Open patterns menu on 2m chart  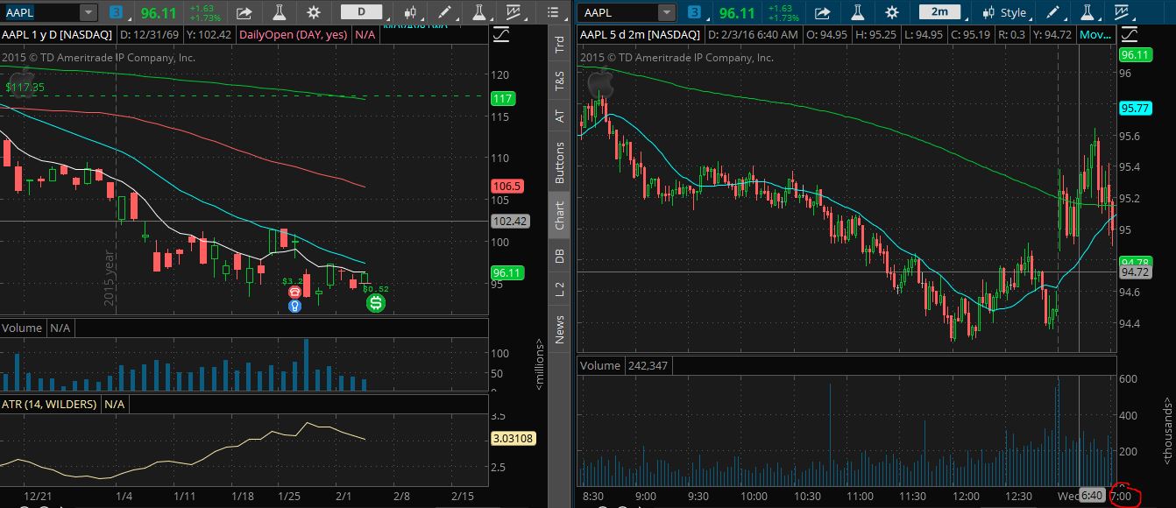pos(1122,13)
